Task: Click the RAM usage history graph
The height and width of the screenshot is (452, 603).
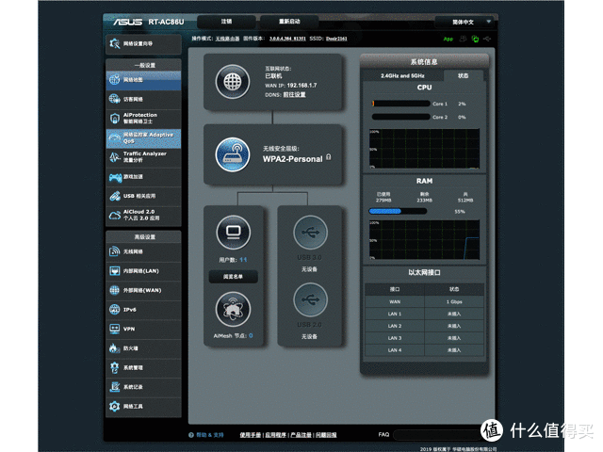Action: (x=425, y=239)
